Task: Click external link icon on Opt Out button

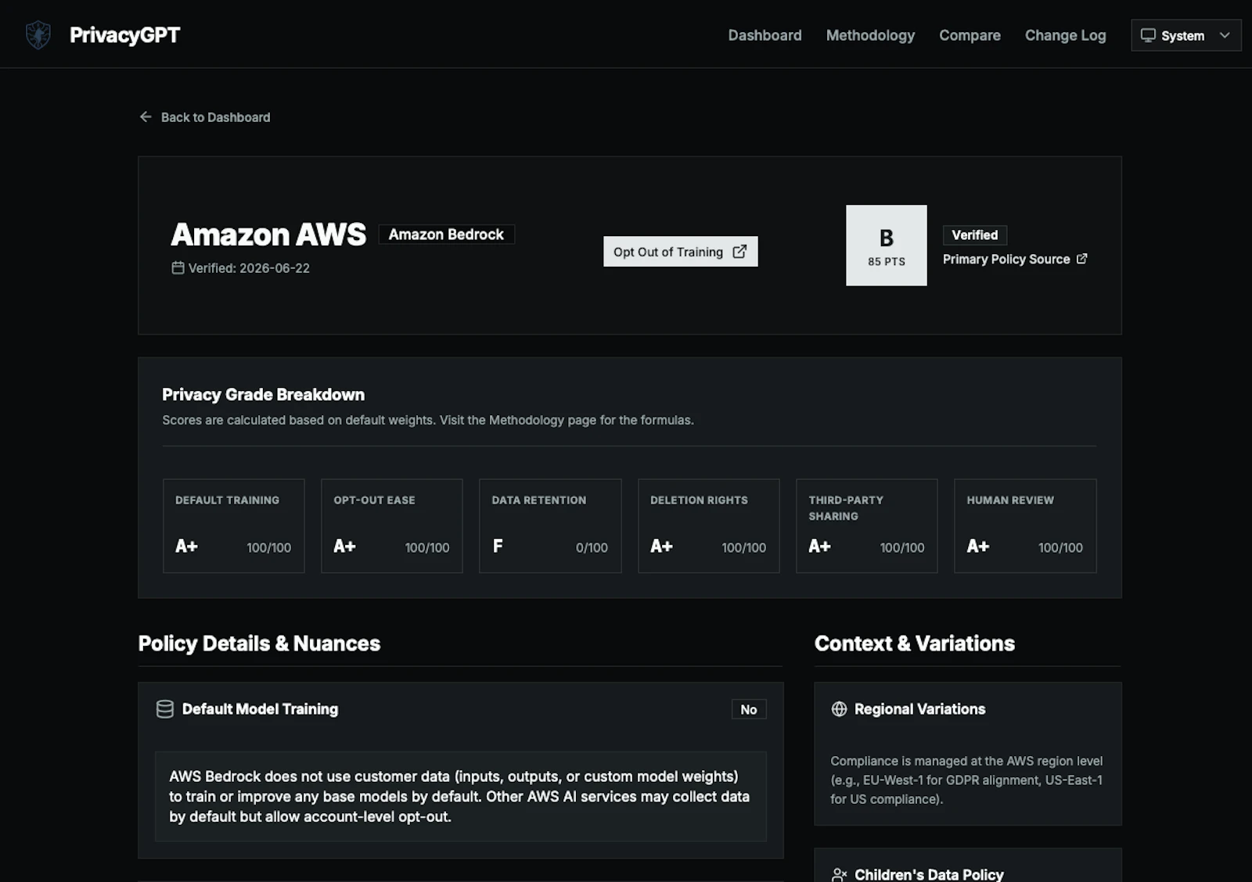Action: [x=739, y=252]
